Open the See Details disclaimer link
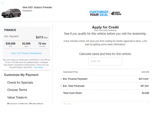The width and height of the screenshot is (152, 114). point(39,67)
